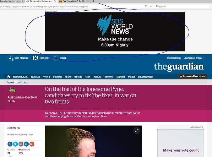The height and width of the screenshot is (157, 212).
Task: Expand the Australia edition dropdown
Action: pos(194,58)
